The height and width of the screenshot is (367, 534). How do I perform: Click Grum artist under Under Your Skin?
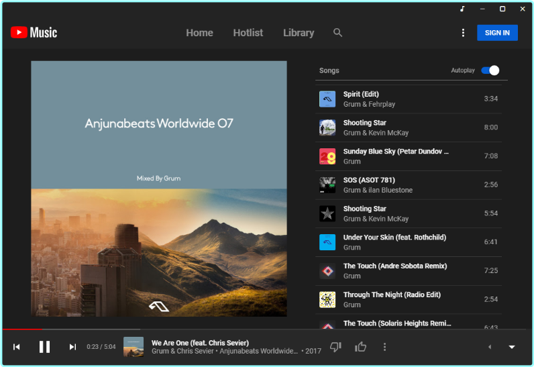click(x=352, y=248)
